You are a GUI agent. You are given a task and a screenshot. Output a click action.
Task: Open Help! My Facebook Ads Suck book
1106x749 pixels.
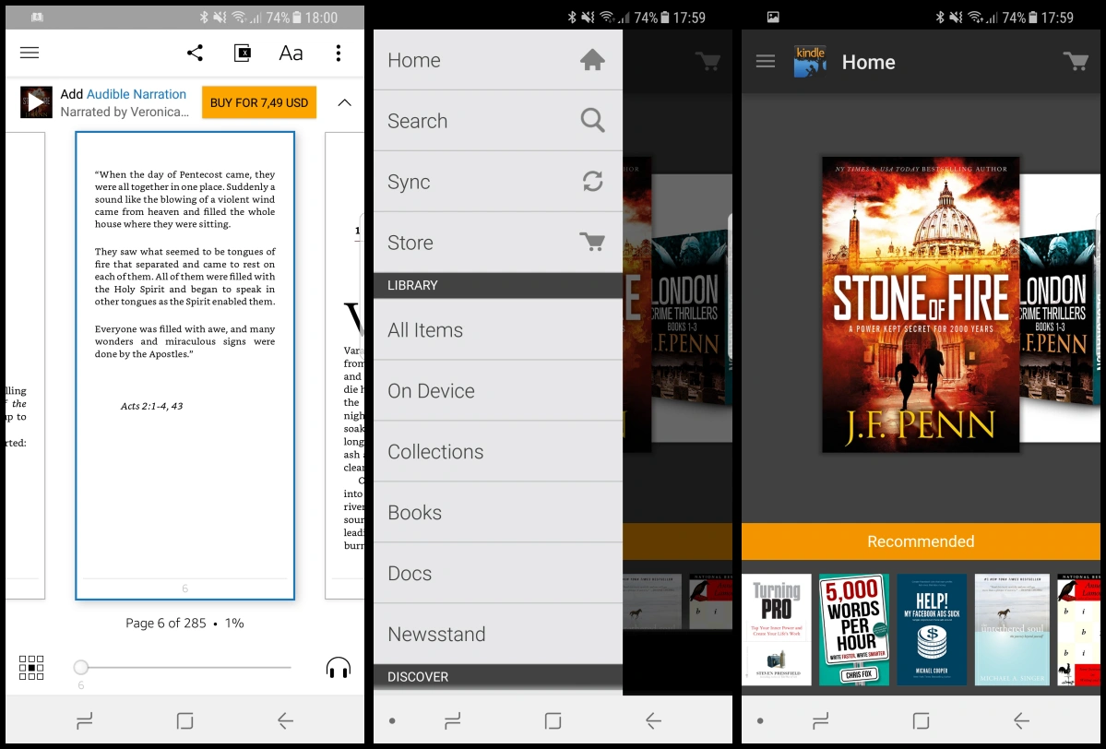932,630
